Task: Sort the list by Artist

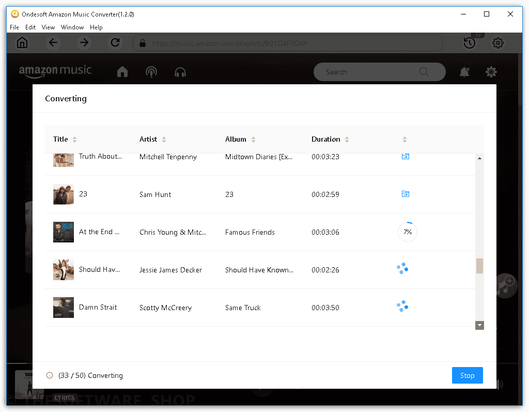Action: tap(164, 140)
